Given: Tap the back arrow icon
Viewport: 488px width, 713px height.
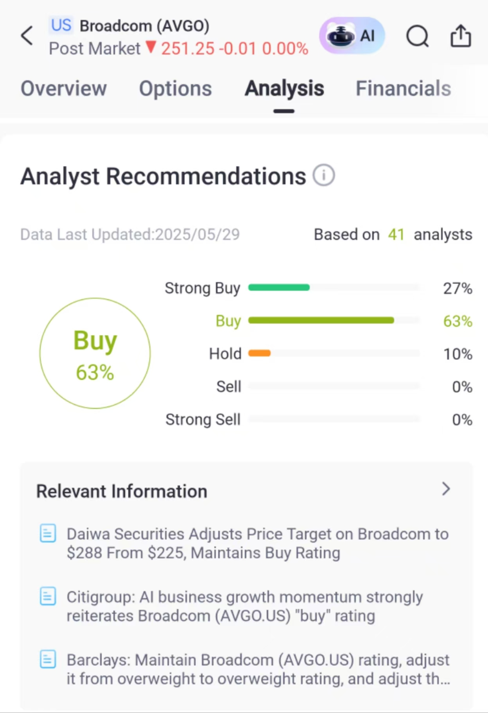Looking at the screenshot, I should (x=27, y=36).
